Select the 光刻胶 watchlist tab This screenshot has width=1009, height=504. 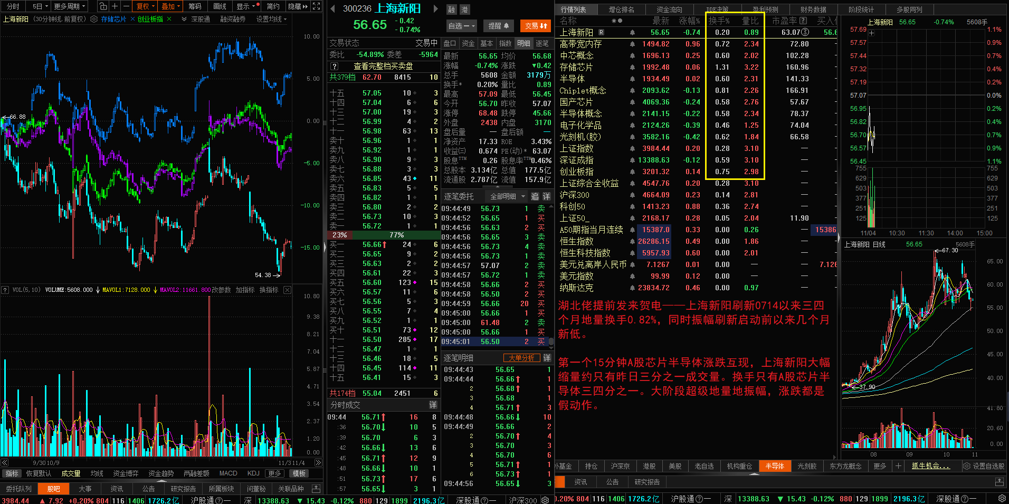(x=807, y=466)
